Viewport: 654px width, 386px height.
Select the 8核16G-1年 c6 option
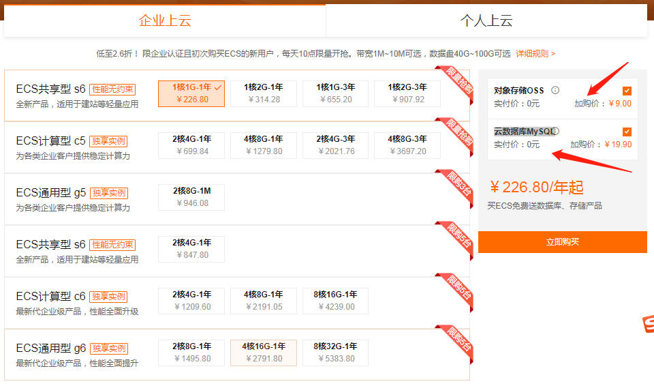(336, 301)
